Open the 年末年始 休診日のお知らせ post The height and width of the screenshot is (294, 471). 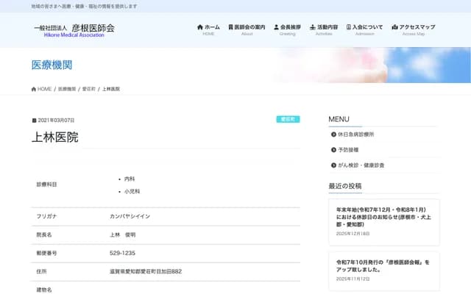(x=383, y=216)
